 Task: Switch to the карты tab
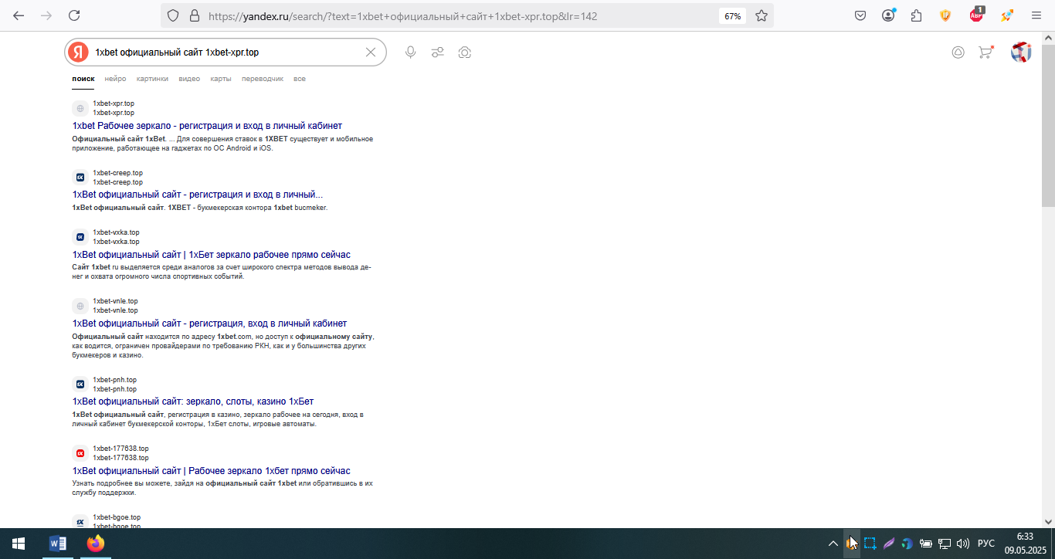pos(221,79)
